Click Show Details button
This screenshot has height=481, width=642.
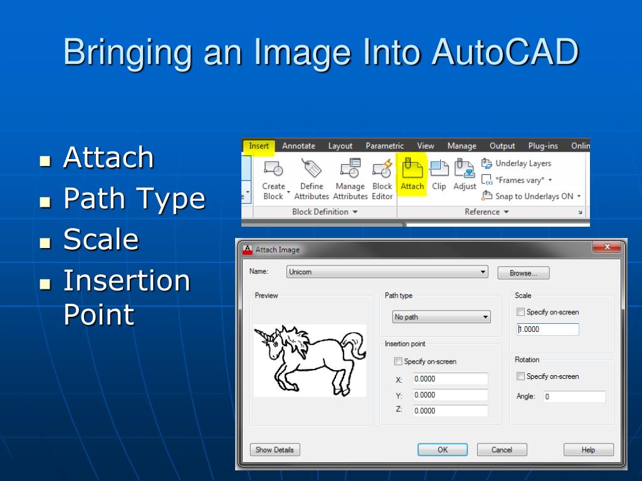tap(275, 450)
